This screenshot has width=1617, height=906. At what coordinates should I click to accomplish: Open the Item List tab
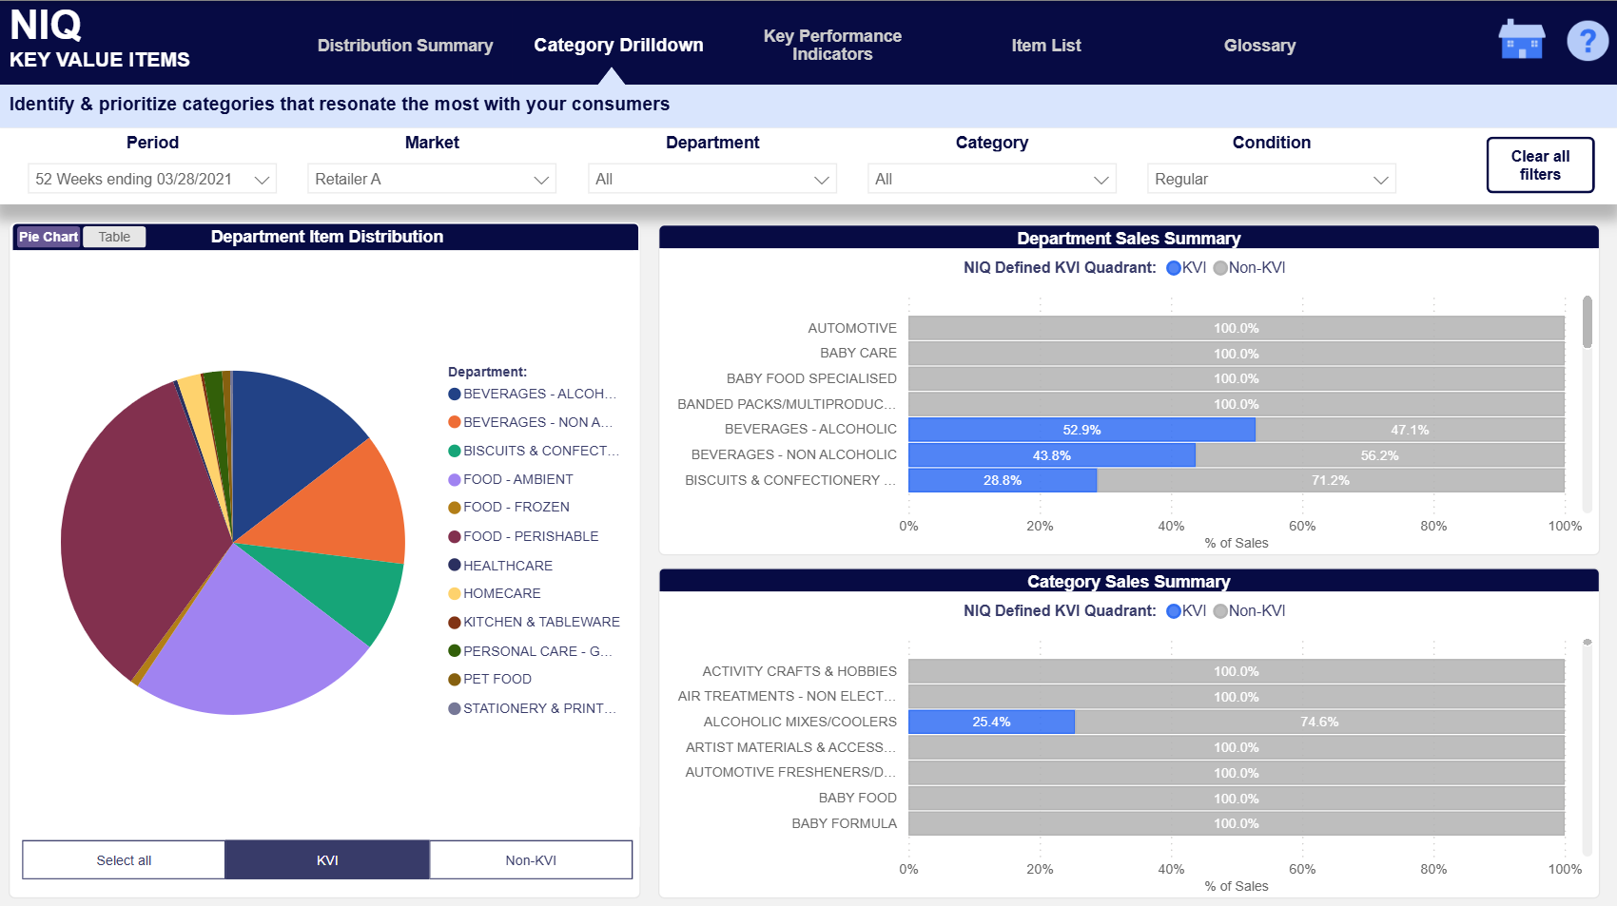1046,46
